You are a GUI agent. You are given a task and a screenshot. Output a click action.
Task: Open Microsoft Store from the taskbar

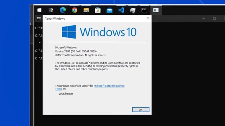[x=98, y=10]
